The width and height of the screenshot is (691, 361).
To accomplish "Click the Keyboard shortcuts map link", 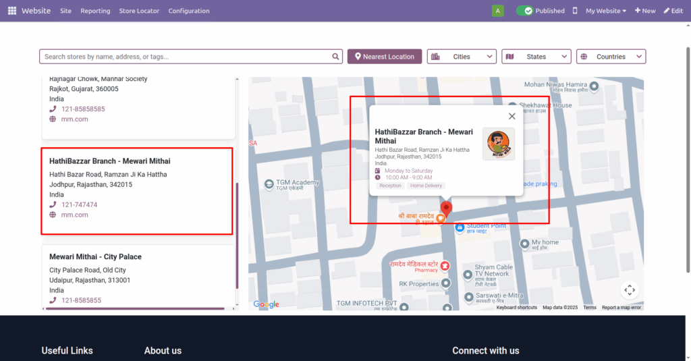I will click(516, 307).
